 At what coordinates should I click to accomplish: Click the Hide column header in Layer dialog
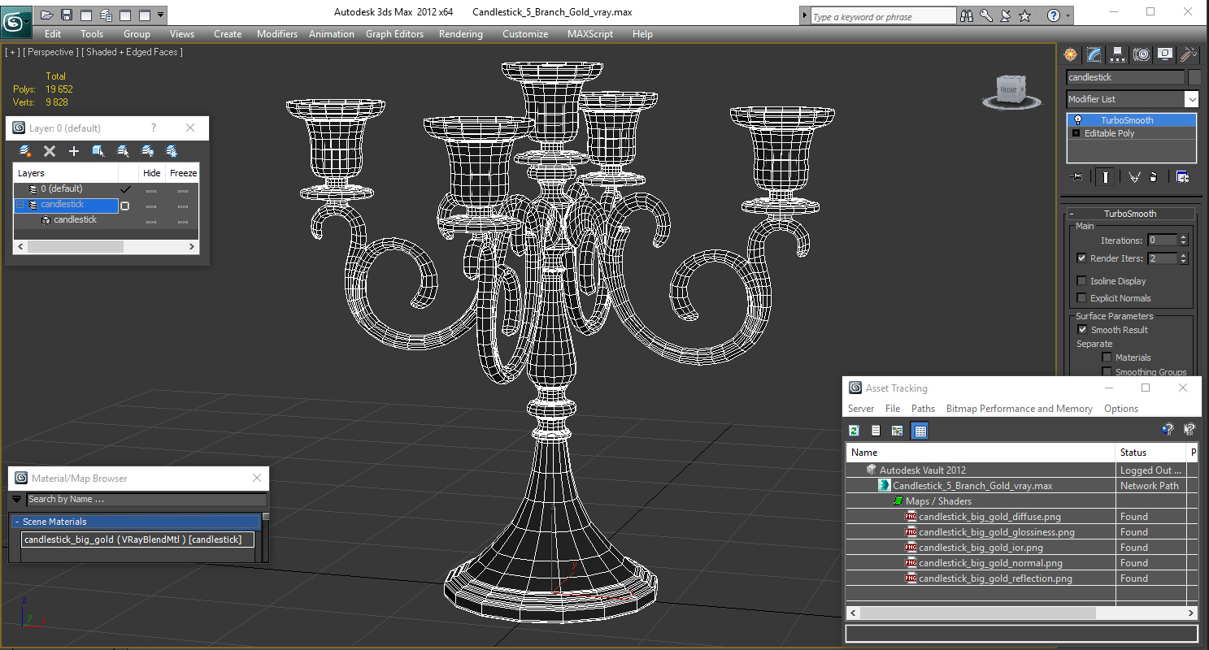point(152,173)
